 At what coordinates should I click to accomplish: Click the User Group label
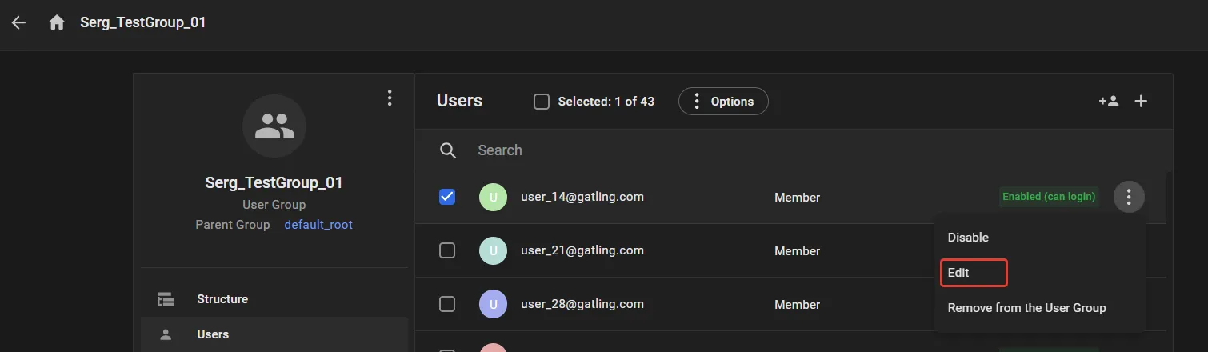tap(274, 205)
